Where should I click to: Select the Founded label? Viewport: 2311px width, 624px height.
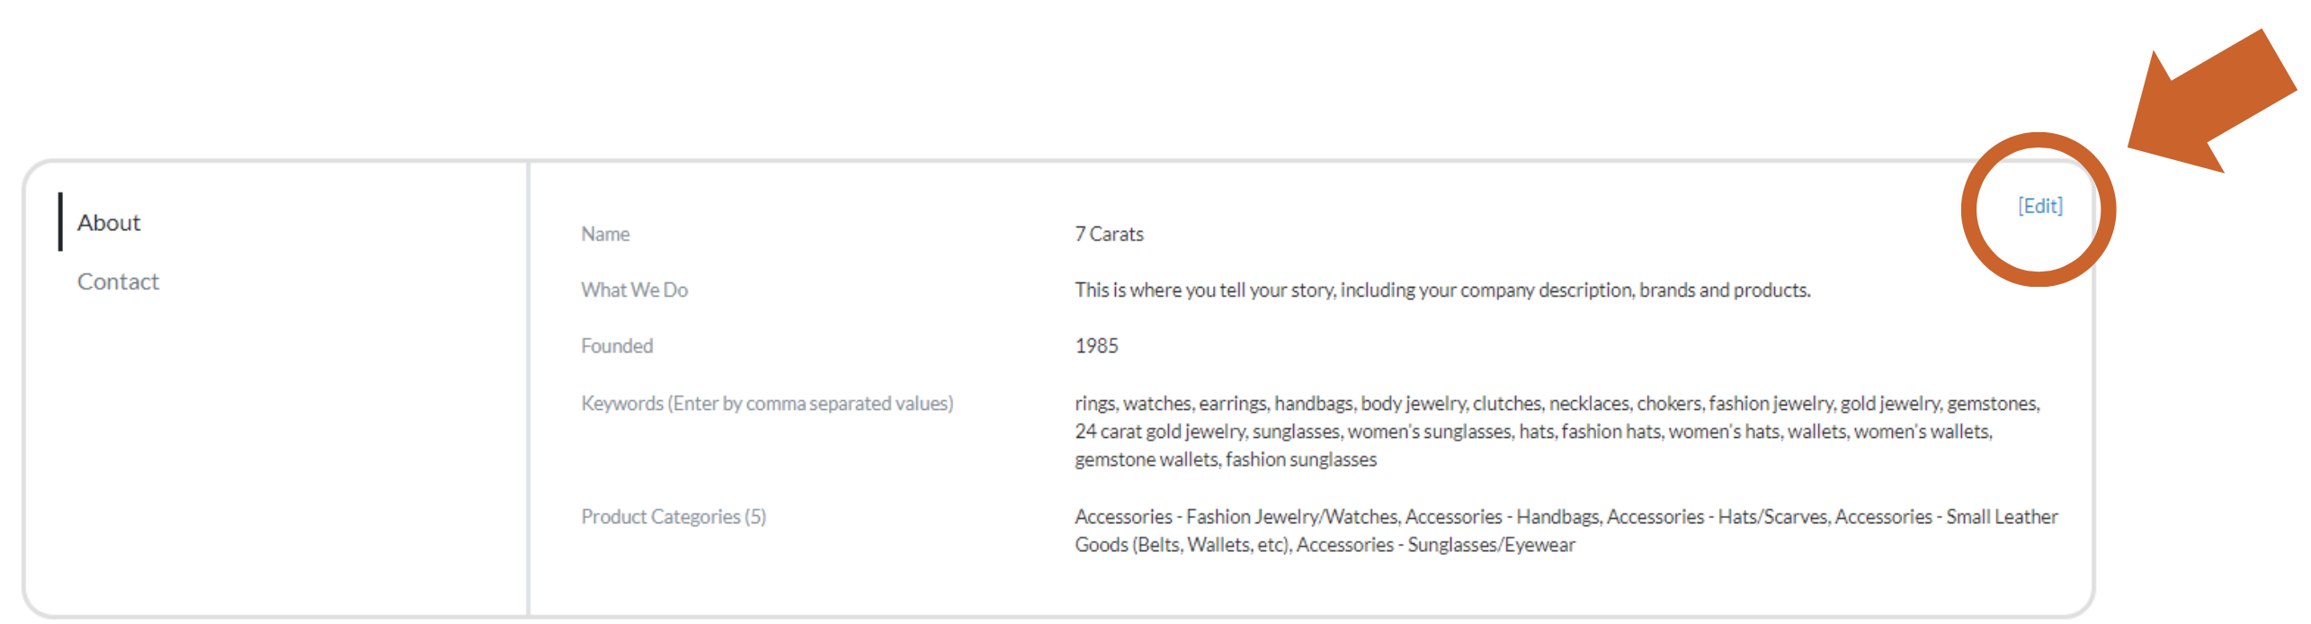pyautogui.click(x=617, y=345)
